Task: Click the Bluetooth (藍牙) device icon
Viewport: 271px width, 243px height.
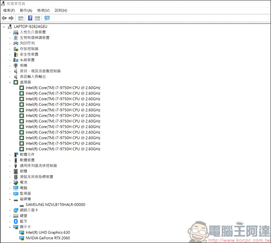Action: 16,221
